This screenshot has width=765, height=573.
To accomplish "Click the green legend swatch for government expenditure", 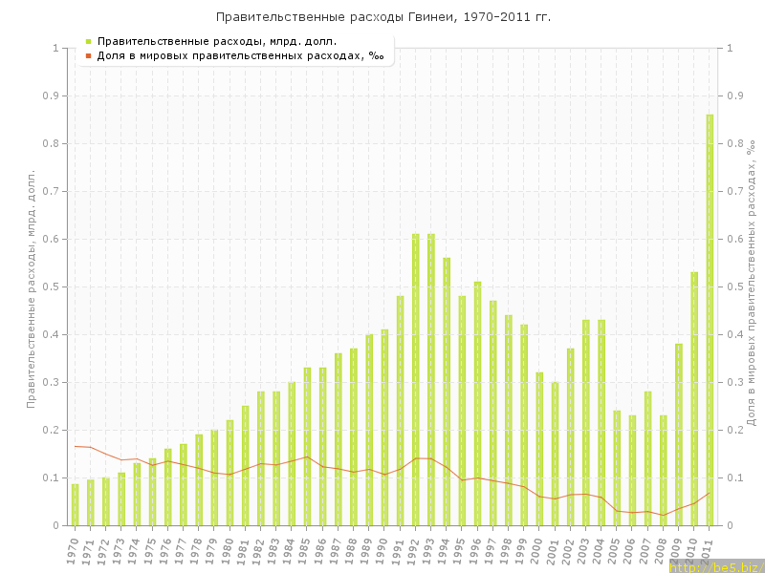I will (x=88, y=41).
